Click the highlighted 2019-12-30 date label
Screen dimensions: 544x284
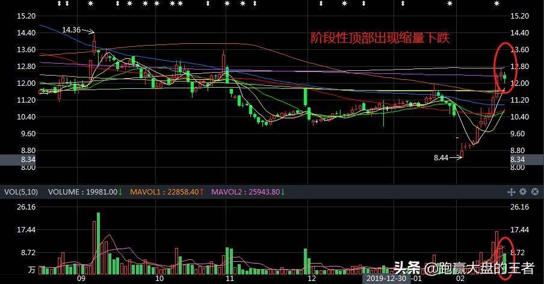pos(386,279)
